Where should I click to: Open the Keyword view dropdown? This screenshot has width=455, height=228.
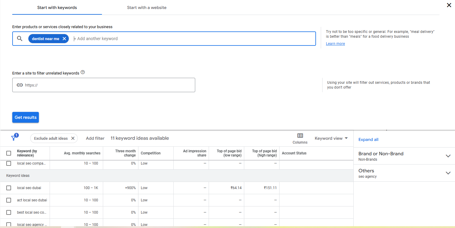pyautogui.click(x=331, y=138)
